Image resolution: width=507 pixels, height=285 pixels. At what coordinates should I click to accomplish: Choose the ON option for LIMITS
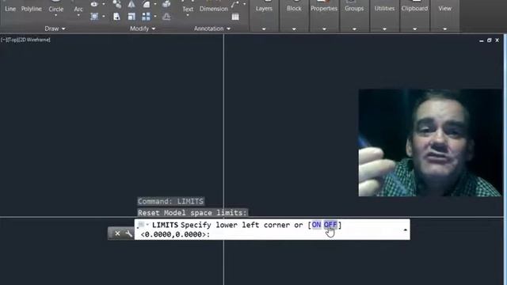click(x=316, y=225)
